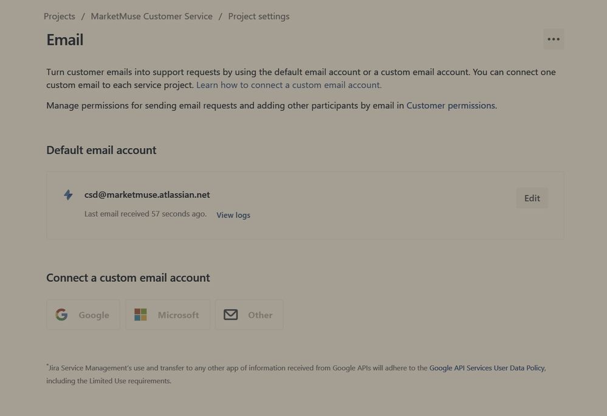Screen dimensions: 607x416
Task: Click the Google logo icon
Action: click(x=61, y=315)
